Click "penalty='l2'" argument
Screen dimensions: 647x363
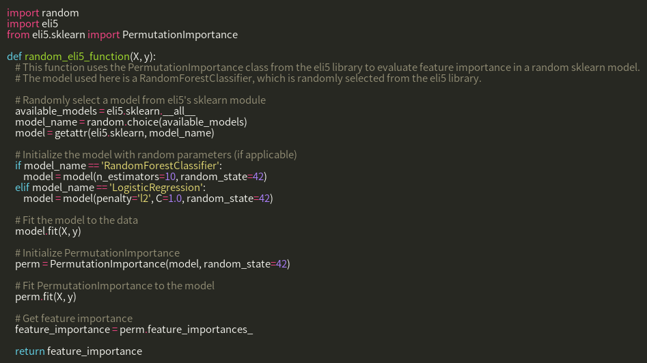[124, 199]
